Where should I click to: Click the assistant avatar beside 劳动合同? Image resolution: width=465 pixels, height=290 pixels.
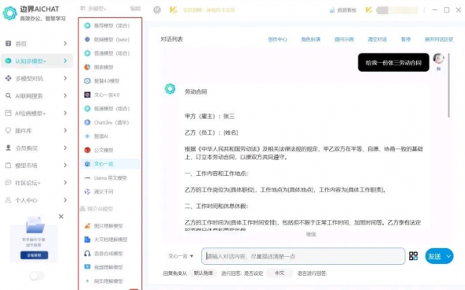pos(170,89)
